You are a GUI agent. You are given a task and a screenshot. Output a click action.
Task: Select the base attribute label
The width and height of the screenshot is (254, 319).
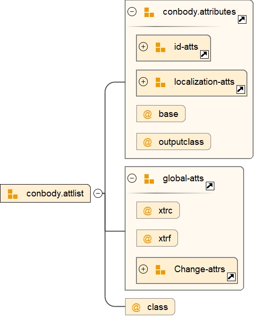(x=169, y=114)
